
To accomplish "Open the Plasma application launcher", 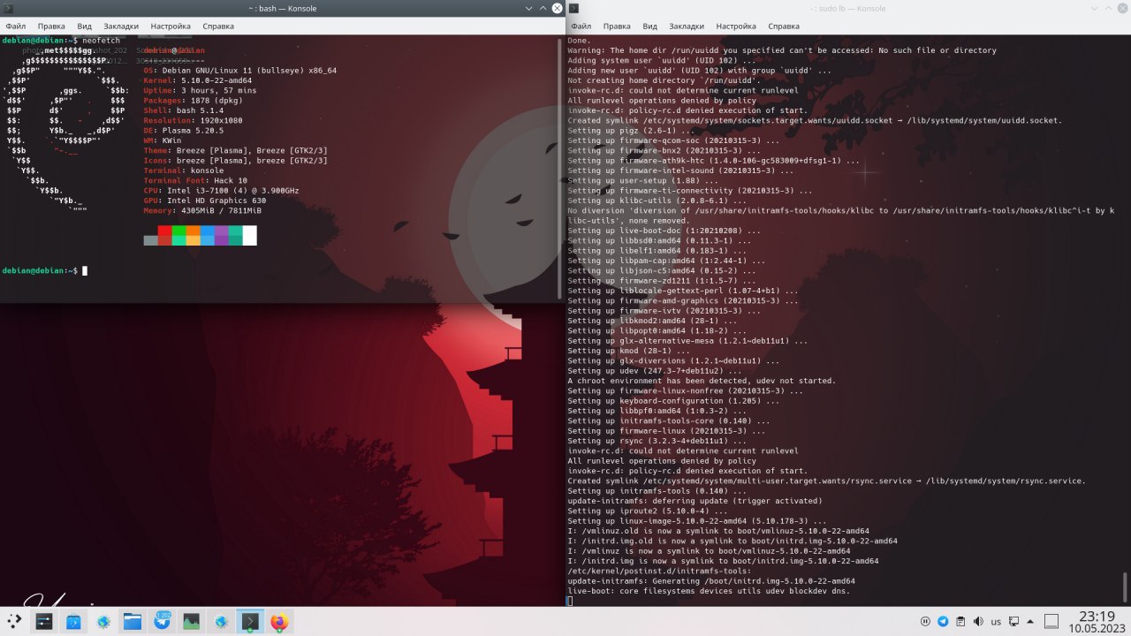I will pyautogui.click(x=14, y=621).
